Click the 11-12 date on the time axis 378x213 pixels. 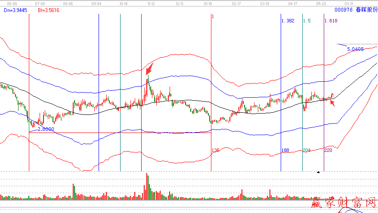pyautogui.click(x=151, y=3)
